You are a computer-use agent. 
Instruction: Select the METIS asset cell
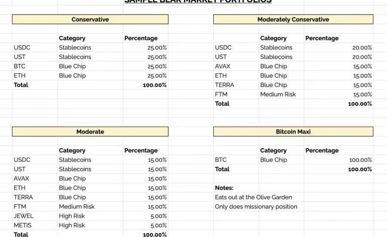[x=23, y=225]
